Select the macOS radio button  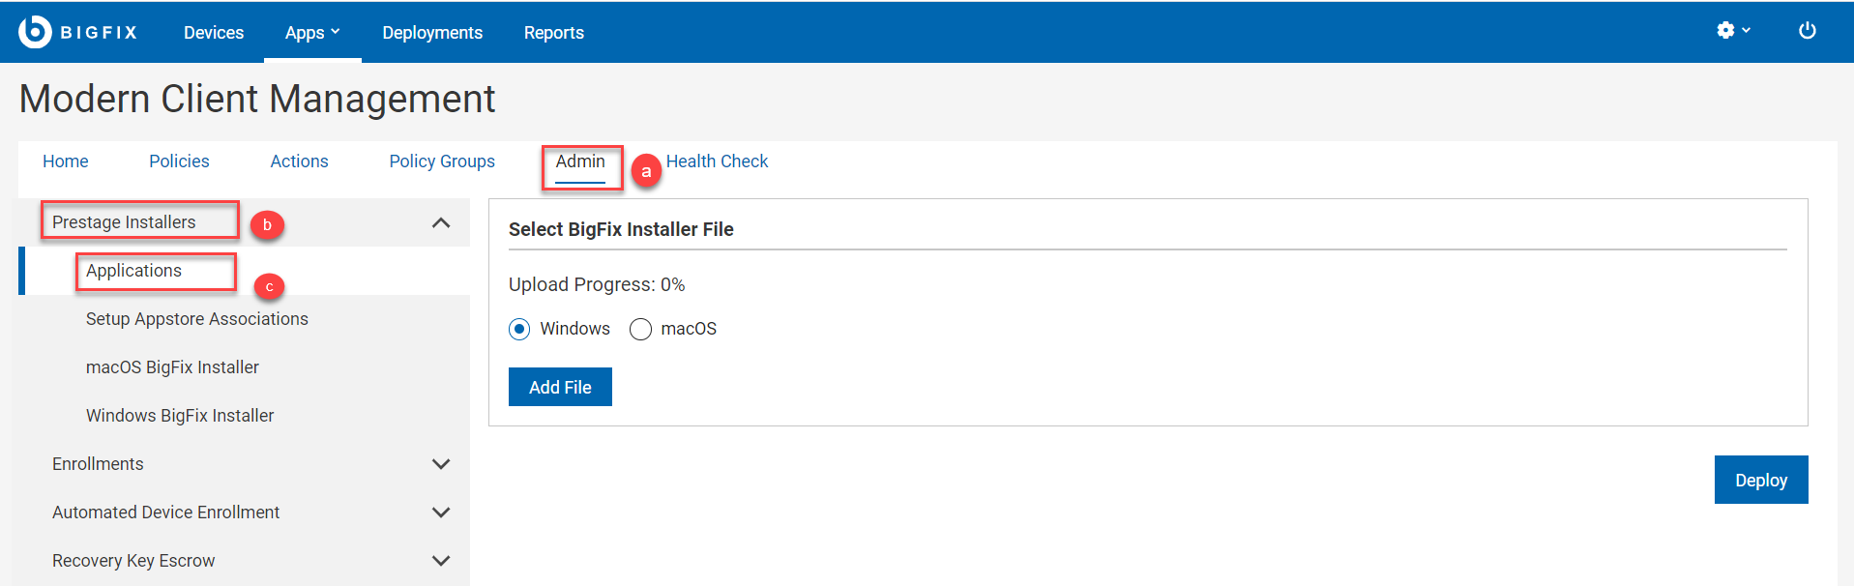click(640, 330)
